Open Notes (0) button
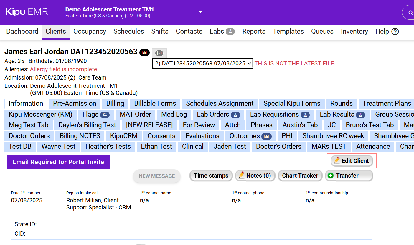 (x=255, y=176)
